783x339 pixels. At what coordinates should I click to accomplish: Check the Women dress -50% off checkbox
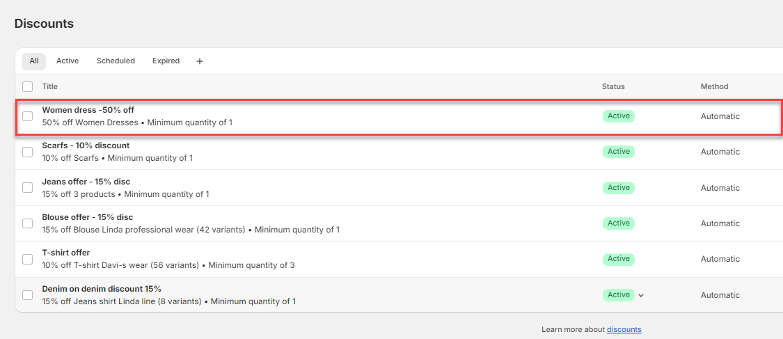pos(28,116)
